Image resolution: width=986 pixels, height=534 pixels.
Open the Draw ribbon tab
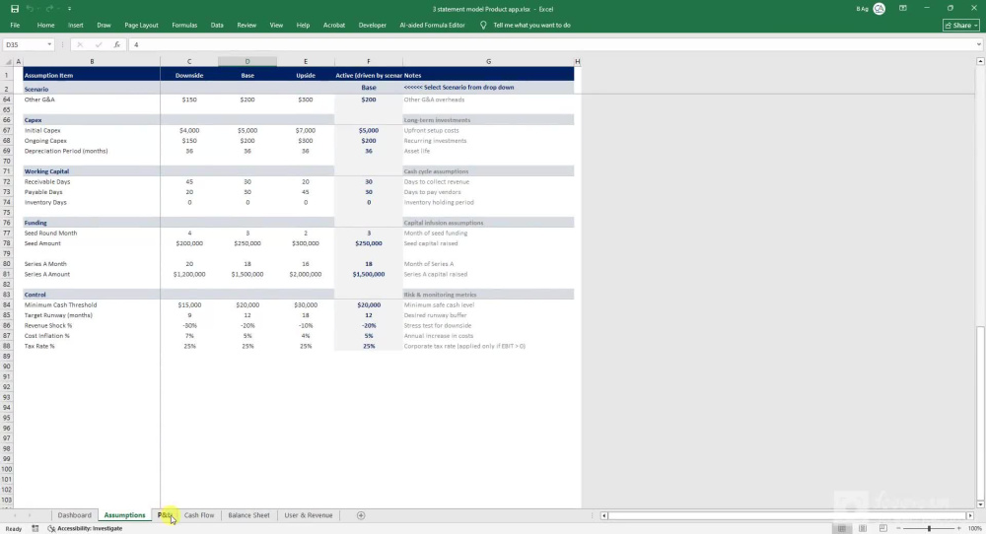click(x=104, y=26)
